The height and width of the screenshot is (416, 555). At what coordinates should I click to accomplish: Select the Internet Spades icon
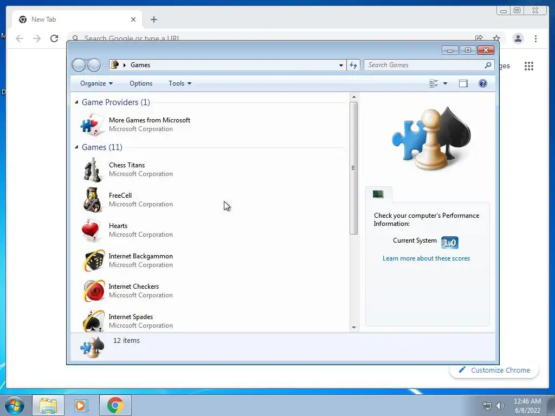click(93, 321)
